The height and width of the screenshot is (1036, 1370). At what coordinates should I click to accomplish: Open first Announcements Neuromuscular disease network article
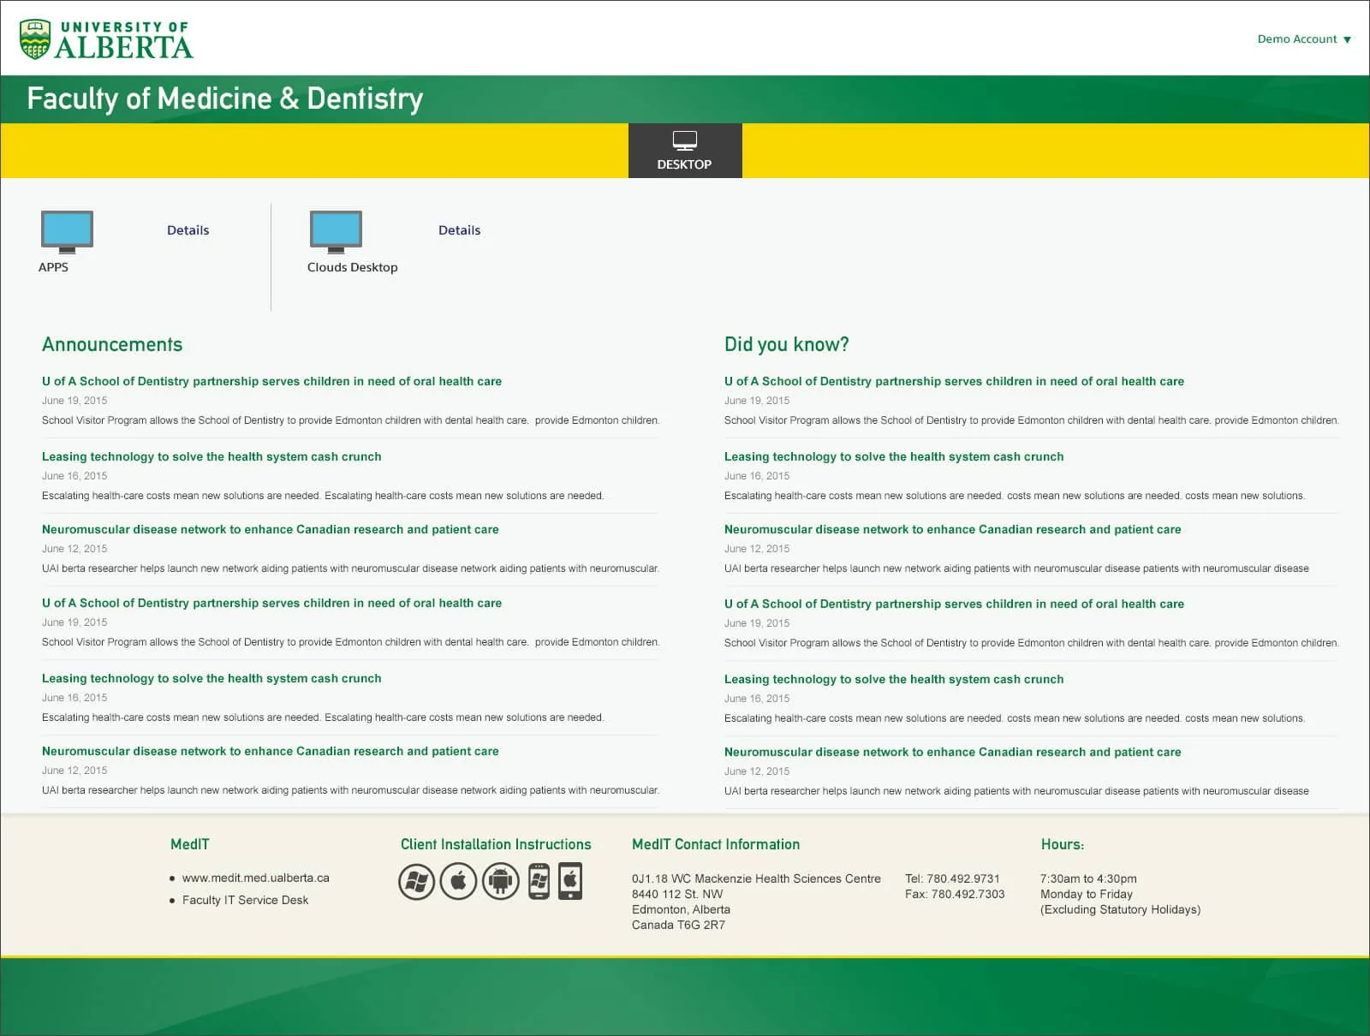click(x=270, y=530)
